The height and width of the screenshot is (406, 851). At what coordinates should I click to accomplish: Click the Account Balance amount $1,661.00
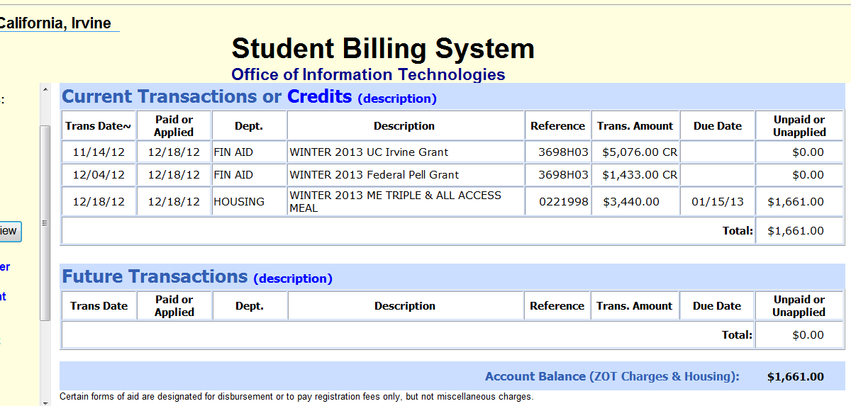coord(796,377)
